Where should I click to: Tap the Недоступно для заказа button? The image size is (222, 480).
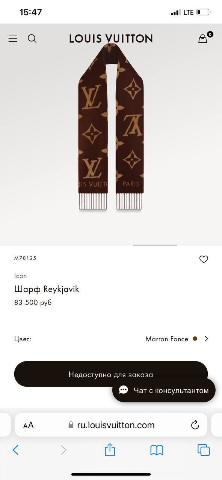tap(111, 374)
